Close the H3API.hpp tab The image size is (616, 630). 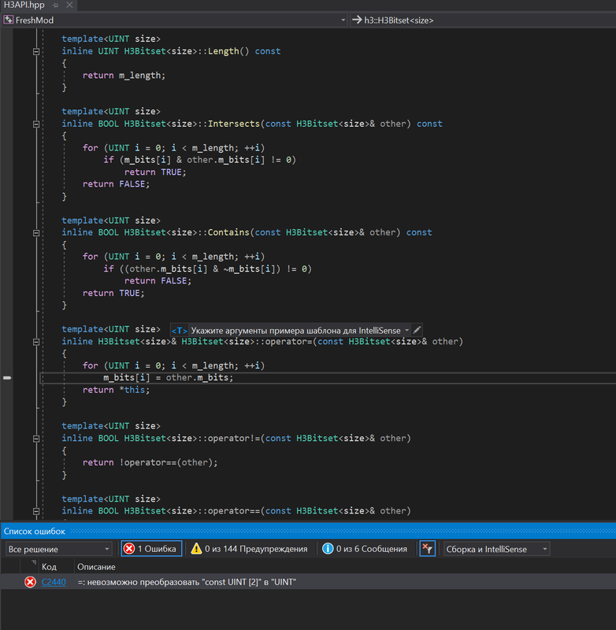click(69, 5)
